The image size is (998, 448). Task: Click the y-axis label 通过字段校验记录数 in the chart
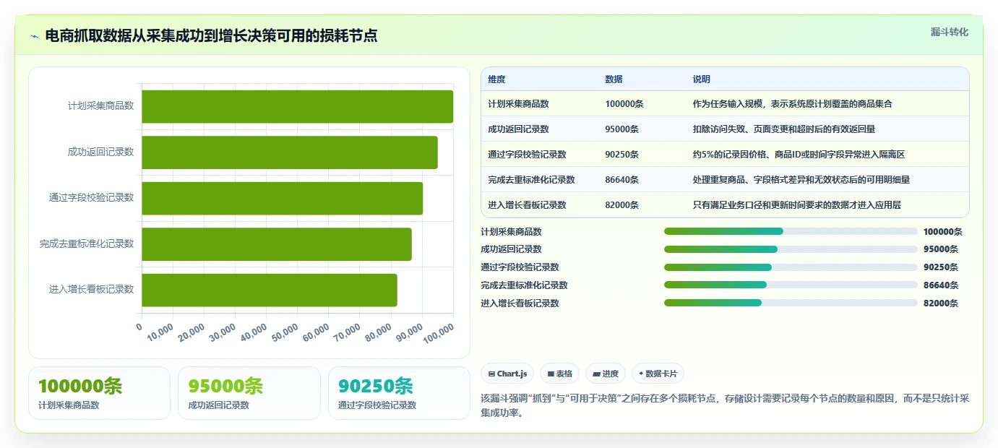click(x=92, y=198)
